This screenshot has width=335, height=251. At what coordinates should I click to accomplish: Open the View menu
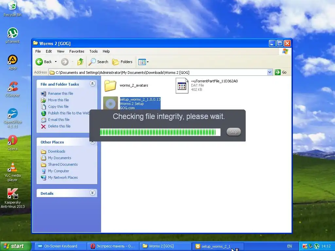point(61,51)
